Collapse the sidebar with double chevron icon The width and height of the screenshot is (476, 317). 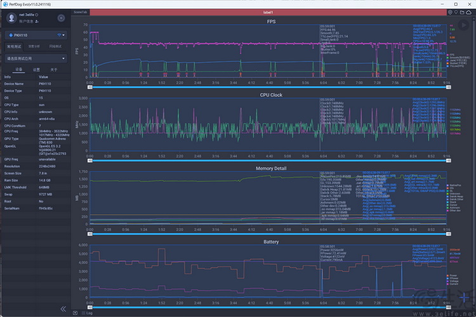pyautogui.click(x=63, y=309)
